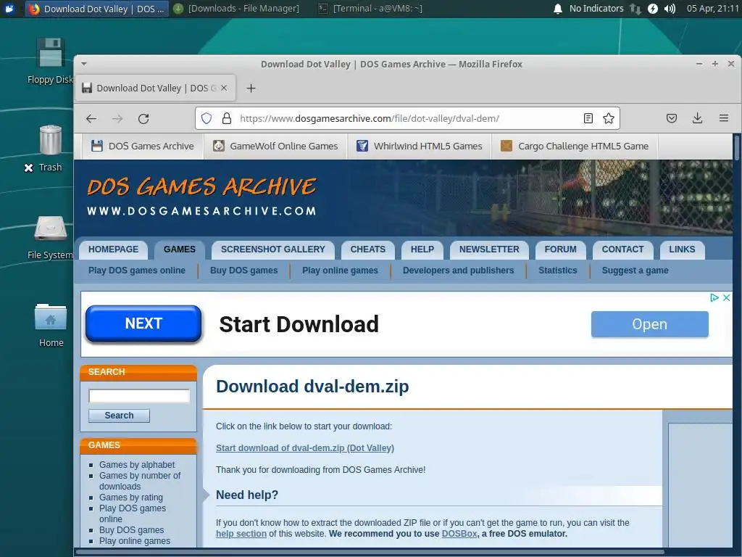The width and height of the screenshot is (742, 557).
Task: Open the LINKS tab
Action: pos(682,249)
